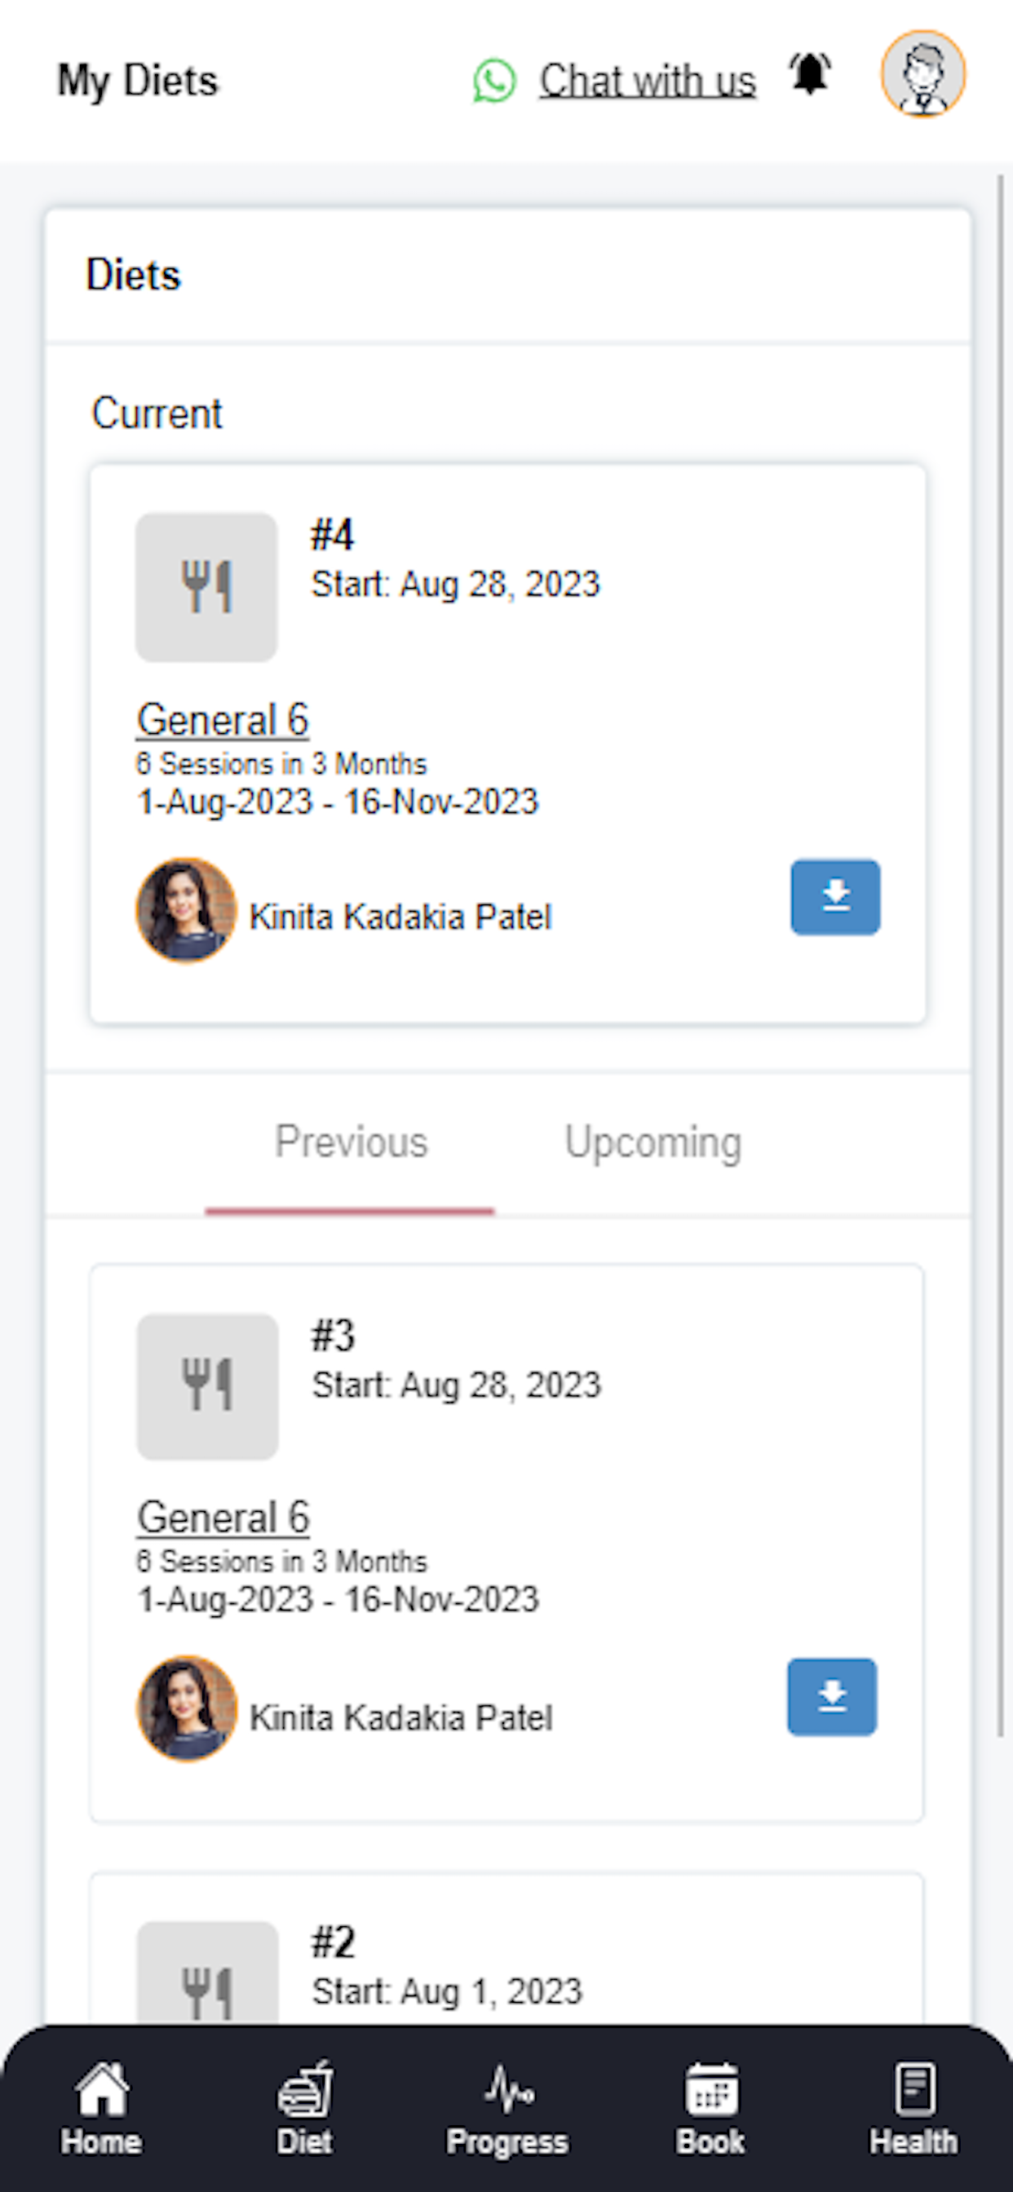Click the fork-and-knife thumbnail for diet #3
Viewport: 1013px width, 2192px height.
point(208,1387)
